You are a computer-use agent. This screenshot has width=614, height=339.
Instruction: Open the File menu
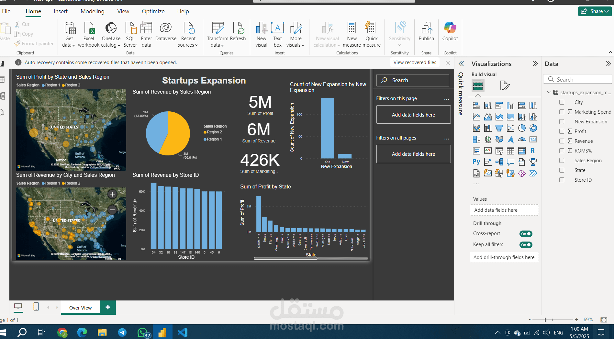coord(6,11)
